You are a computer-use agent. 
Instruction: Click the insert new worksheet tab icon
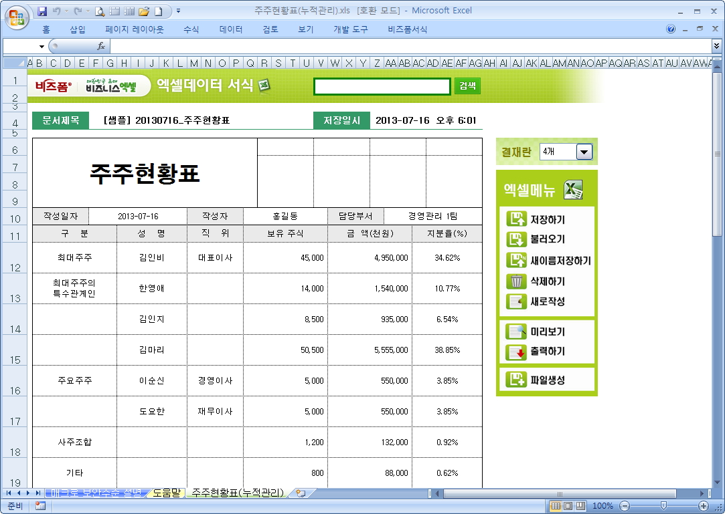(x=301, y=493)
